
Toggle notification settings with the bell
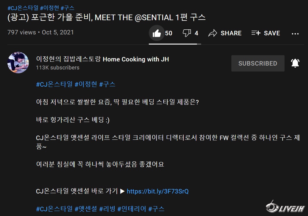(x=295, y=63)
